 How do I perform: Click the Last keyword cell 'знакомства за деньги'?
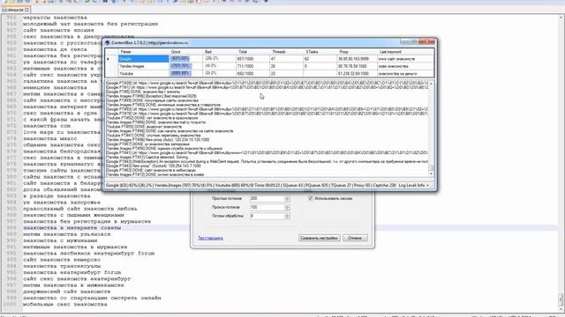tap(405, 73)
